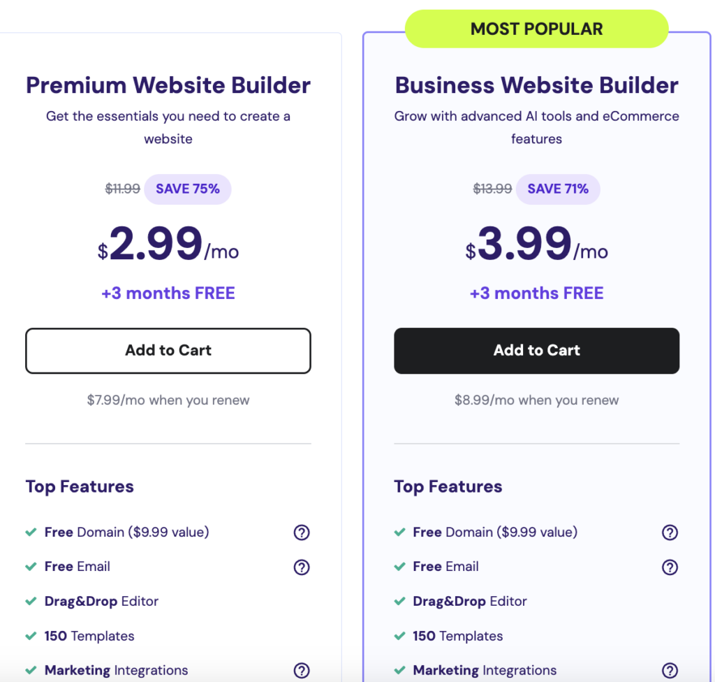This screenshot has height=682, width=715.
Task: Click the checkmark beside Business's Drag&Drop Editor
Action: point(398,601)
